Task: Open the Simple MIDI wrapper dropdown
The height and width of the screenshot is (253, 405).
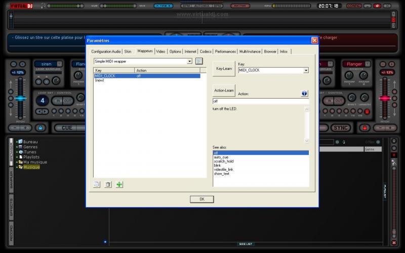Action: [x=189, y=61]
